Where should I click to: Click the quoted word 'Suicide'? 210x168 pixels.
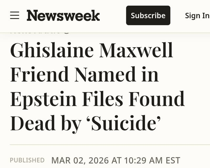[x=125, y=123]
